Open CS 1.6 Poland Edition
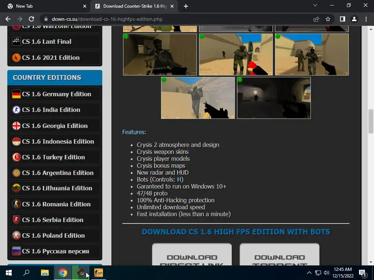The width and height of the screenshot is (374, 280). [55, 236]
